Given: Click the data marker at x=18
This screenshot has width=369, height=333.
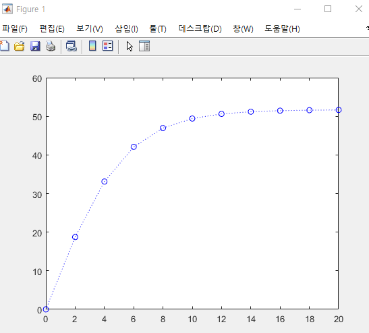Looking at the screenshot, I should 309,110.
